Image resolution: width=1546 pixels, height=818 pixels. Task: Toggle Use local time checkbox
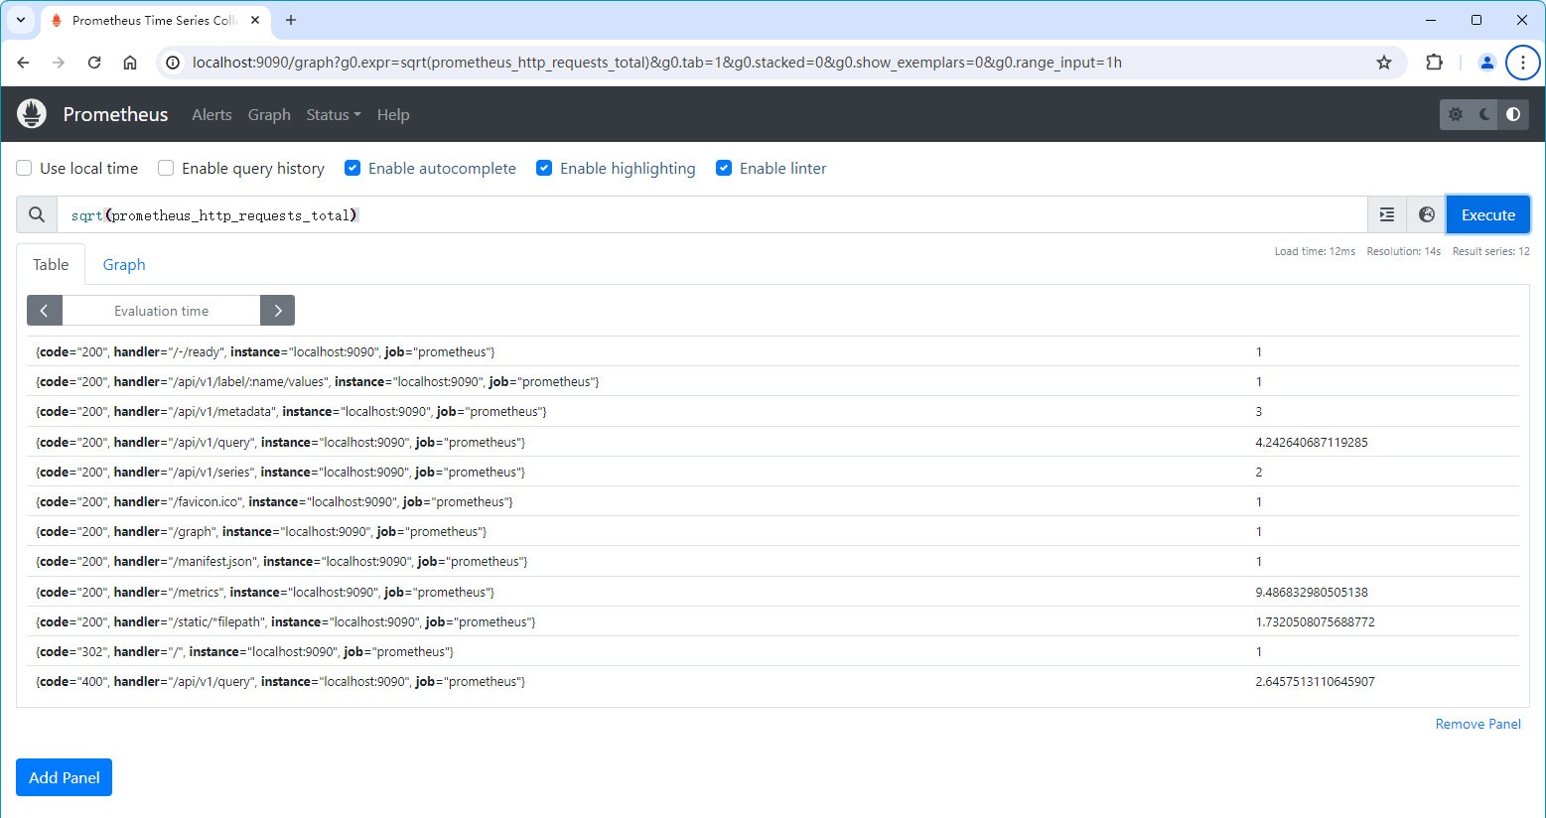(24, 168)
